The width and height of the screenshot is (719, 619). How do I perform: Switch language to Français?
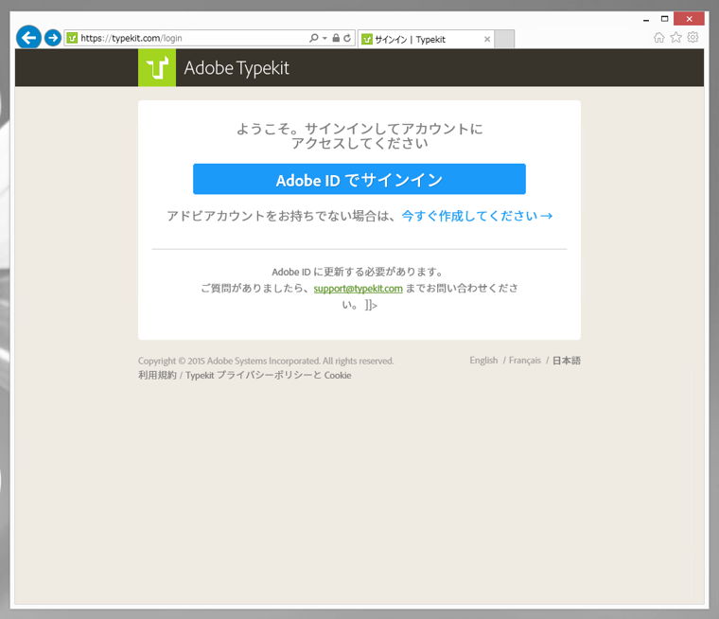524,361
